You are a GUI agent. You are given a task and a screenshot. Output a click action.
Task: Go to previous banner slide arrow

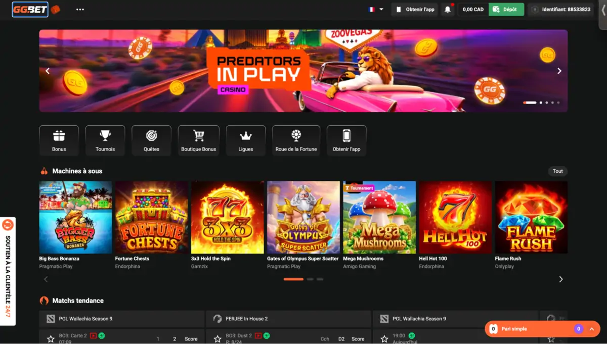[48, 71]
